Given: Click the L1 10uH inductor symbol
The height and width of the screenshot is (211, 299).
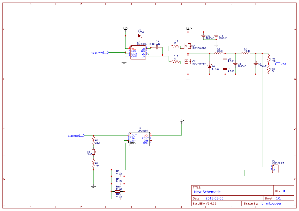Looking at the screenshot, I should tap(246, 53).
